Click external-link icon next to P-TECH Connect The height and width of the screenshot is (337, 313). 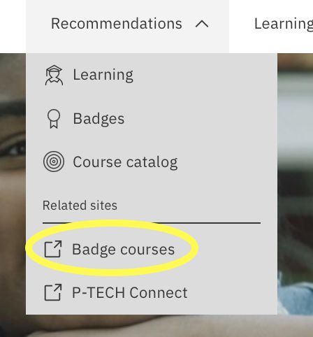point(53,292)
